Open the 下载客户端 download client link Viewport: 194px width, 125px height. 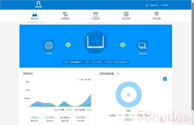[153, 5]
